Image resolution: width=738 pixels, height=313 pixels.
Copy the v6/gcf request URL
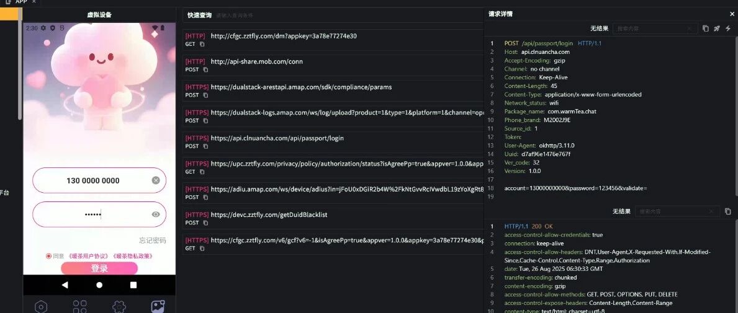(x=202, y=248)
